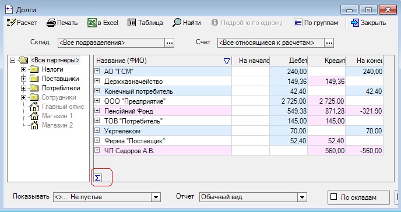Collapse the Все партнеры tree root
The width and height of the screenshot is (401, 212).
tap(12, 61)
